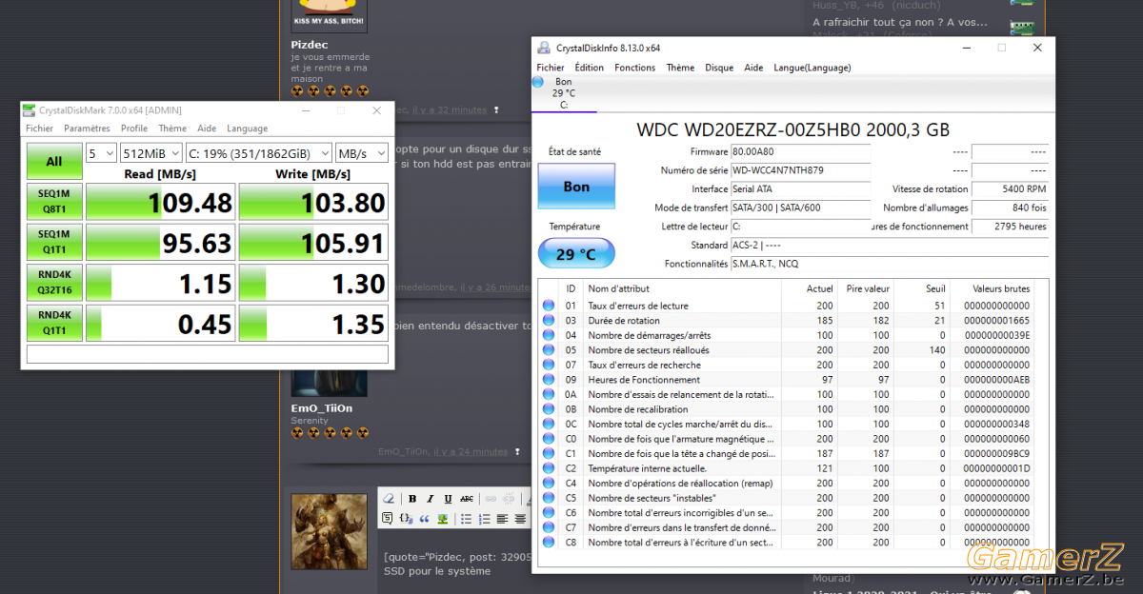Click status circle for Heures de Fonctionnement row
Image resolution: width=1143 pixels, height=594 pixels.
[x=548, y=380]
